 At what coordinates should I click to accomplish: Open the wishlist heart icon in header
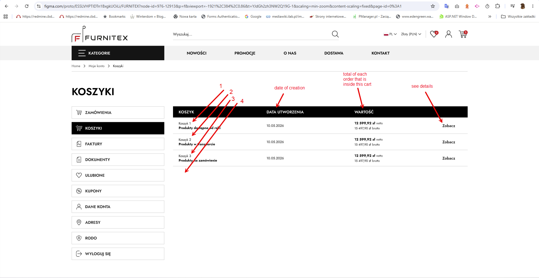(434, 34)
